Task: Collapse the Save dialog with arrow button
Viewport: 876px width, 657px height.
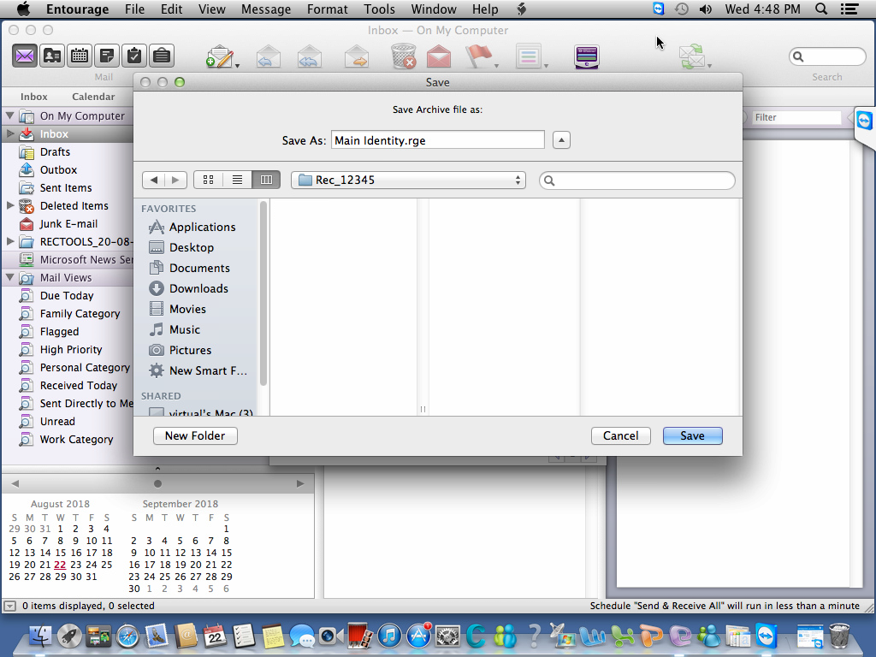Action: click(561, 139)
